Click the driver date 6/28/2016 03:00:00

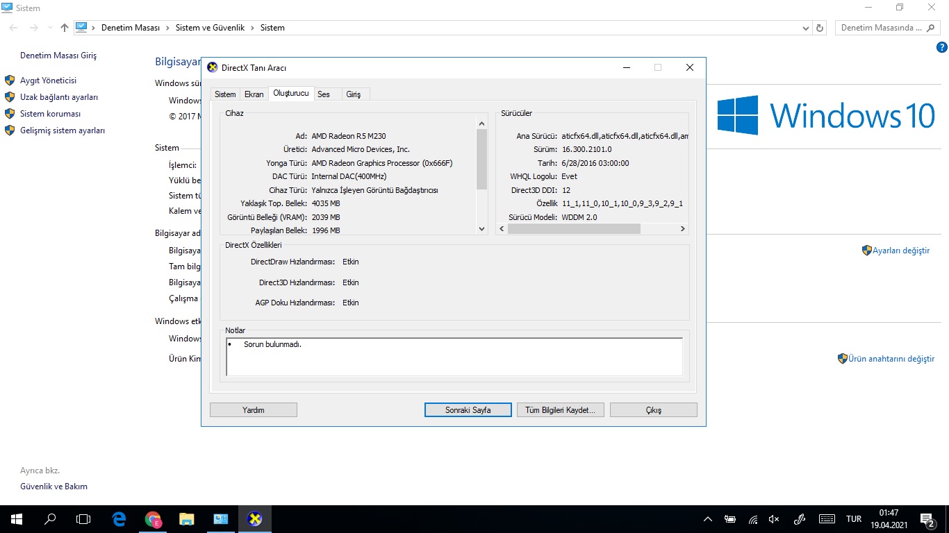pos(595,163)
